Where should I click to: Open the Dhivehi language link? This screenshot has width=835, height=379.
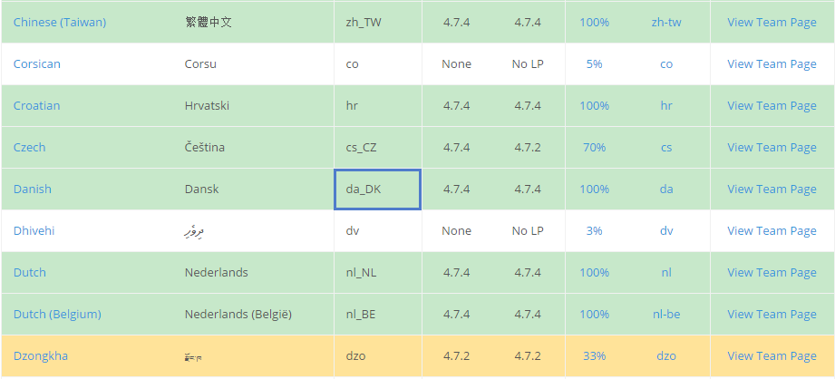[x=34, y=230]
